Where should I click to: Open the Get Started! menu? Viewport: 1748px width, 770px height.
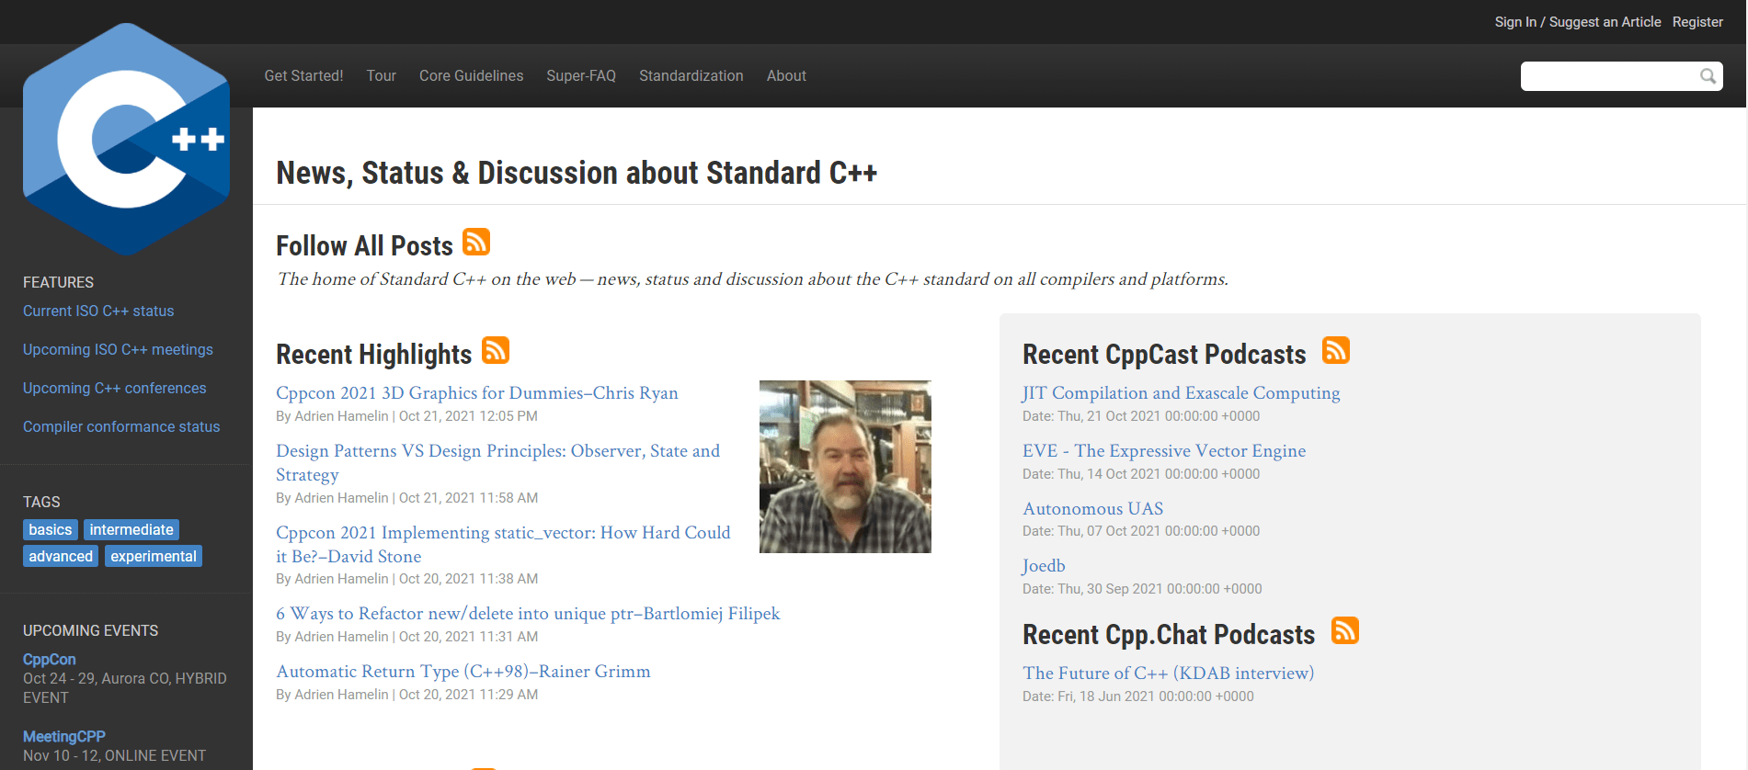coord(303,76)
